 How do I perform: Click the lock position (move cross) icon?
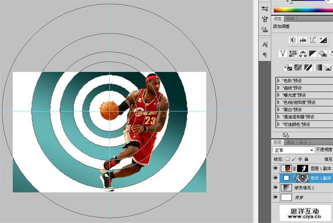pos(300,159)
